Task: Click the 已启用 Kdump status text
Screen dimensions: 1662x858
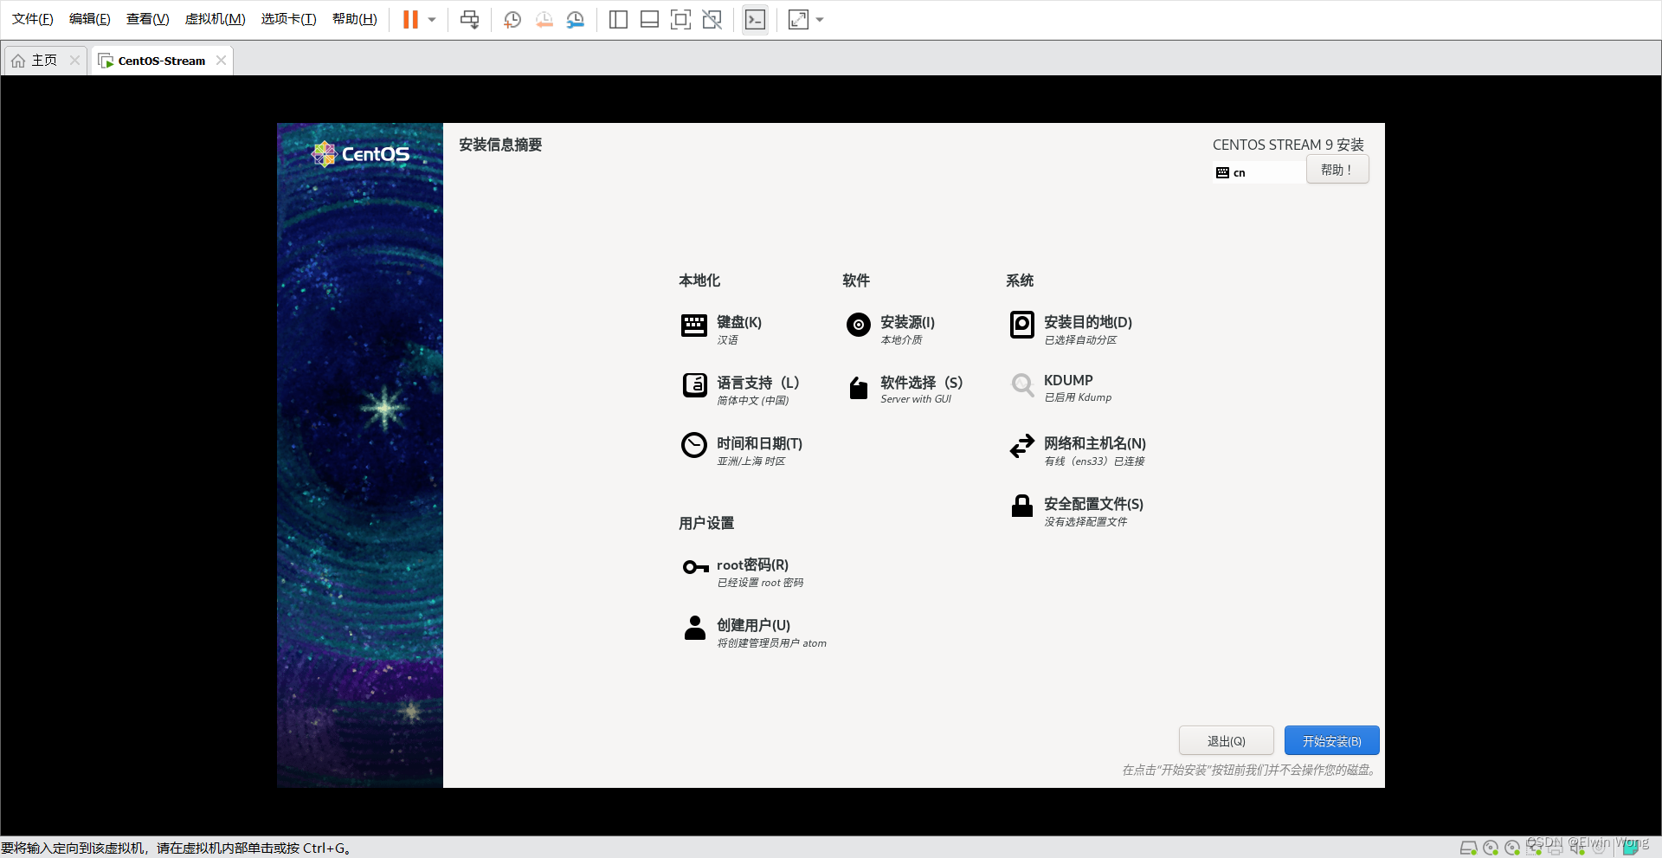Action: 1078,397
